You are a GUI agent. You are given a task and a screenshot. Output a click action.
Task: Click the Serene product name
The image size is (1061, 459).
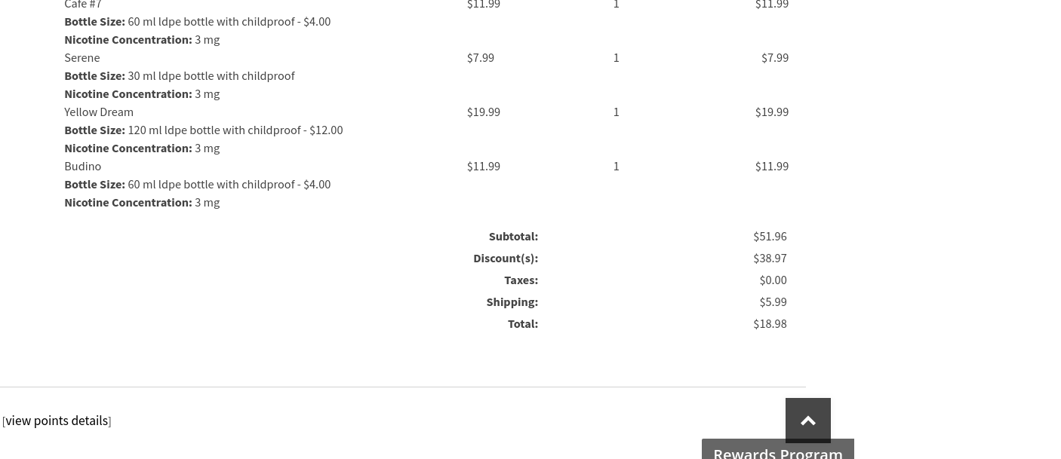[81, 57]
